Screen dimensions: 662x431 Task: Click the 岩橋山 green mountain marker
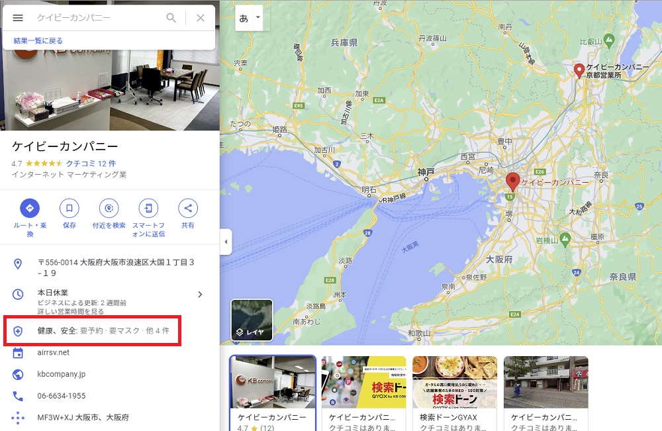[565, 240]
